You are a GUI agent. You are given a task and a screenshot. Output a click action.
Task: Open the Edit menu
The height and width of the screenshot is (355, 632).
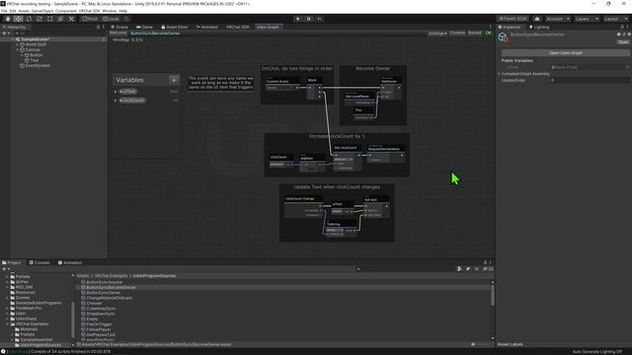coord(13,11)
